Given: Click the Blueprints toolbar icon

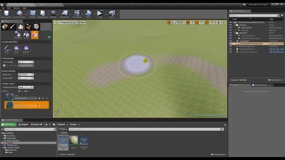Looking at the screenshot, I should (x=65, y=14).
